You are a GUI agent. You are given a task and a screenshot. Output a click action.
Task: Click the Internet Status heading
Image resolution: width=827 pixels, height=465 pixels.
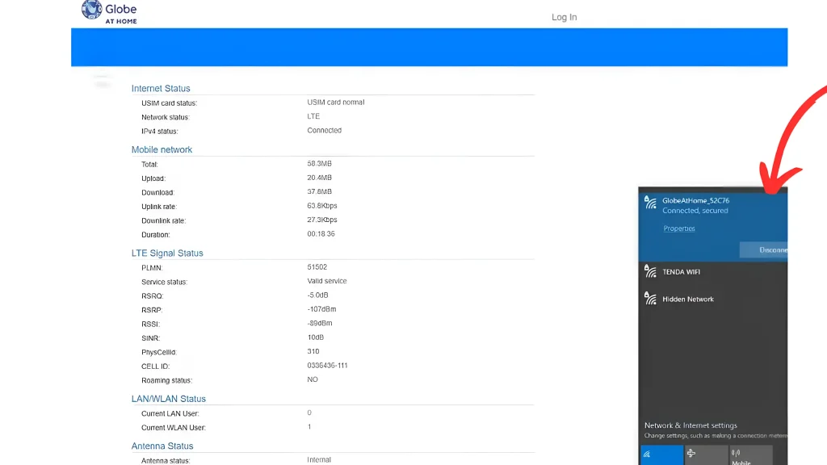coord(161,88)
